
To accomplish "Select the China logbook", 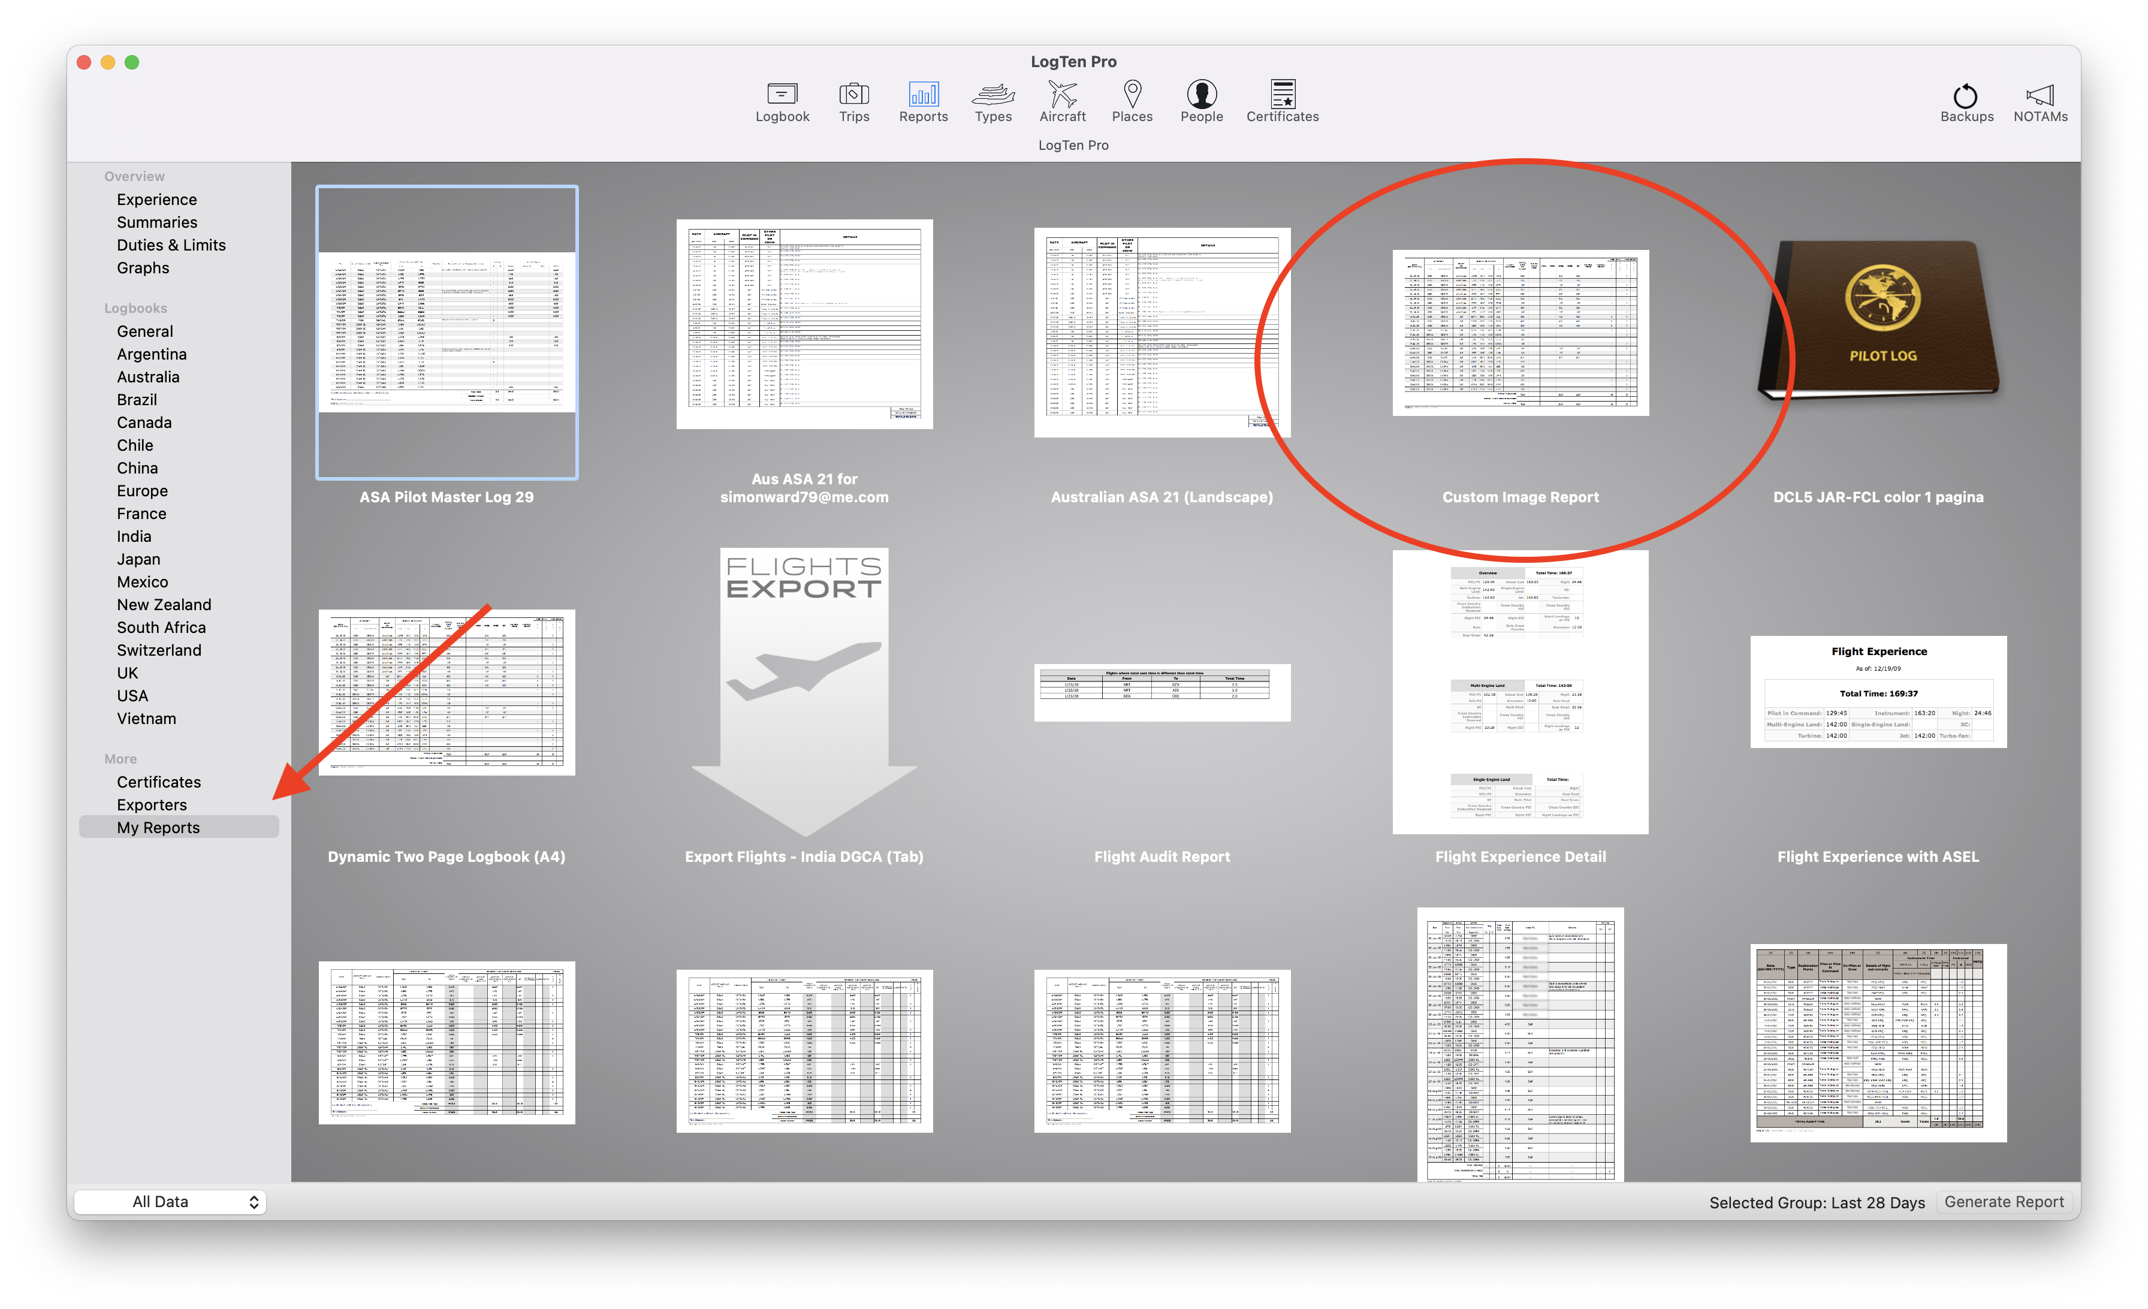I will (137, 468).
